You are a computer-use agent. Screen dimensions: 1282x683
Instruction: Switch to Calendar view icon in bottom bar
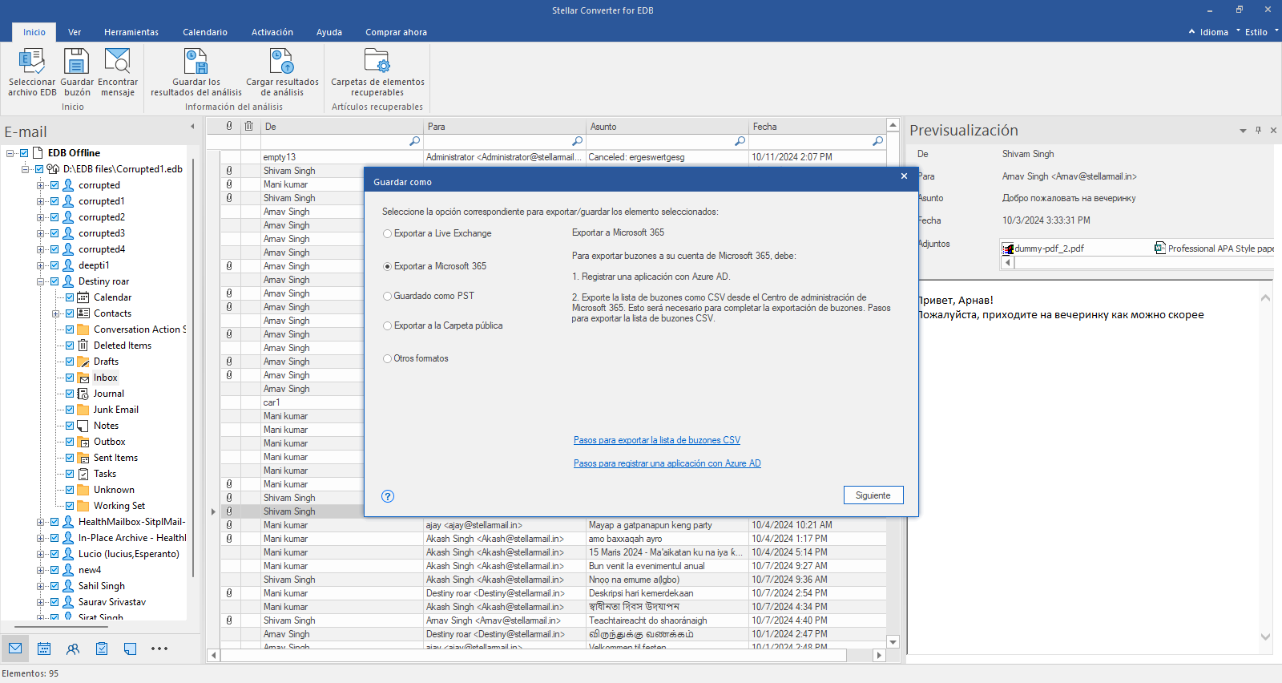coord(44,649)
